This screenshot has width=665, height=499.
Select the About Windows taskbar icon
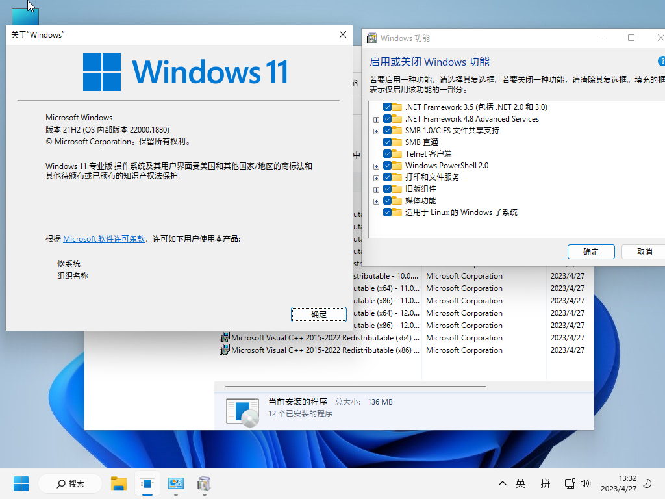[147, 483]
